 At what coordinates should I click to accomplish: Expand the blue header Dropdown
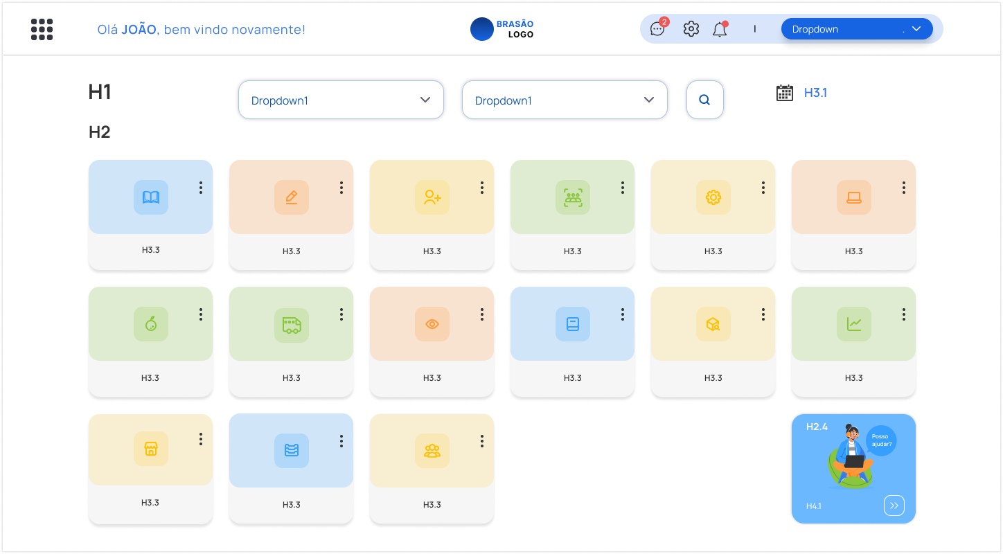(x=856, y=29)
